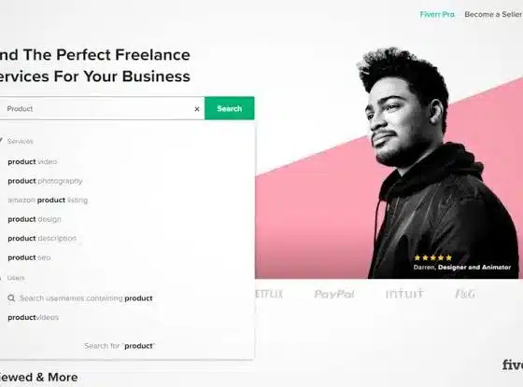Select the 'product video' suggestion

33,162
